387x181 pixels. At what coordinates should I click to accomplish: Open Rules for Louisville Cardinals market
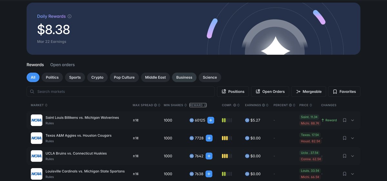[50, 177]
